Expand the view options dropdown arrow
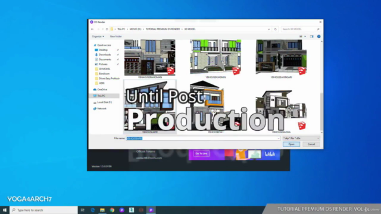381x214 pixels. pyautogui.click(x=305, y=36)
